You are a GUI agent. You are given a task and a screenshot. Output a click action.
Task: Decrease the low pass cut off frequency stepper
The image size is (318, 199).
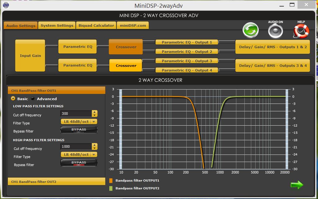coord(94,115)
